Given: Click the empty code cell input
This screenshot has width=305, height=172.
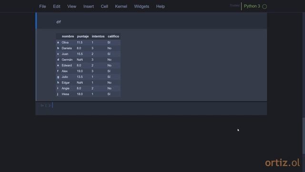Looking at the screenshot, I should (x=160, y=108).
